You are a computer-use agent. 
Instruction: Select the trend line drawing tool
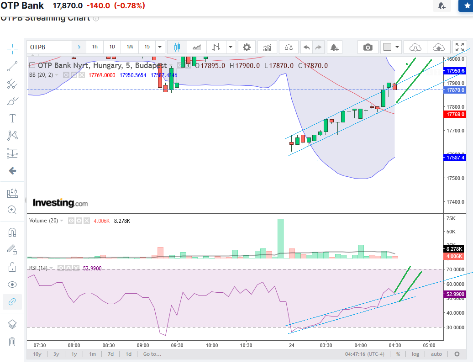(x=12, y=66)
